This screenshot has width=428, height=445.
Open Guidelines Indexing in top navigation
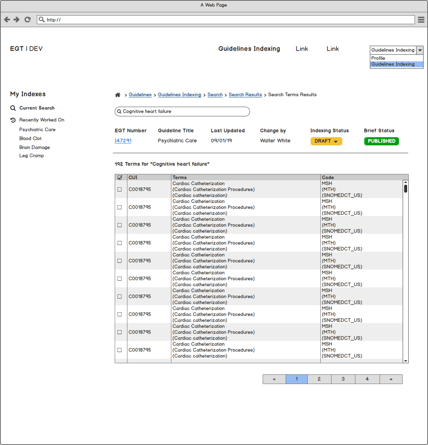249,49
